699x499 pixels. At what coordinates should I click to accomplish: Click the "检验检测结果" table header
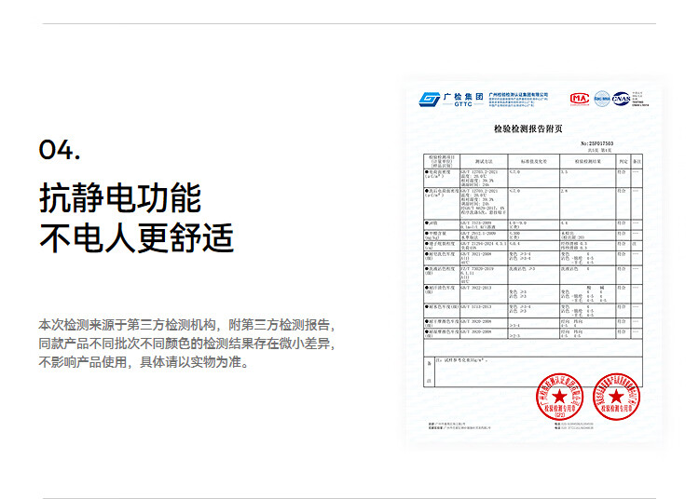pos(587,161)
